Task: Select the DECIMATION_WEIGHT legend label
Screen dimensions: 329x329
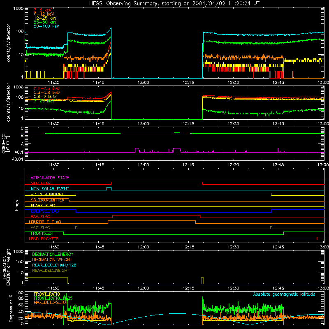Action: click(52, 259)
